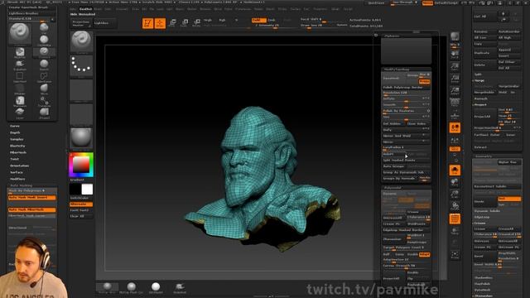Toggle the orange Menus button
This screenshot has width=530, height=298.
[x=427, y=2]
